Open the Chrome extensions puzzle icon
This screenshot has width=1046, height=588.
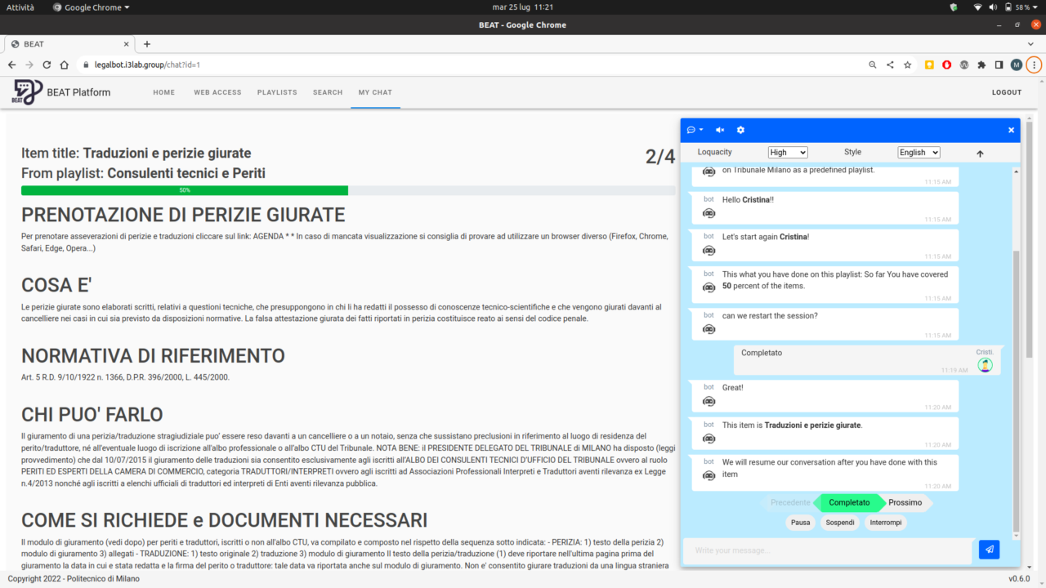pos(981,65)
